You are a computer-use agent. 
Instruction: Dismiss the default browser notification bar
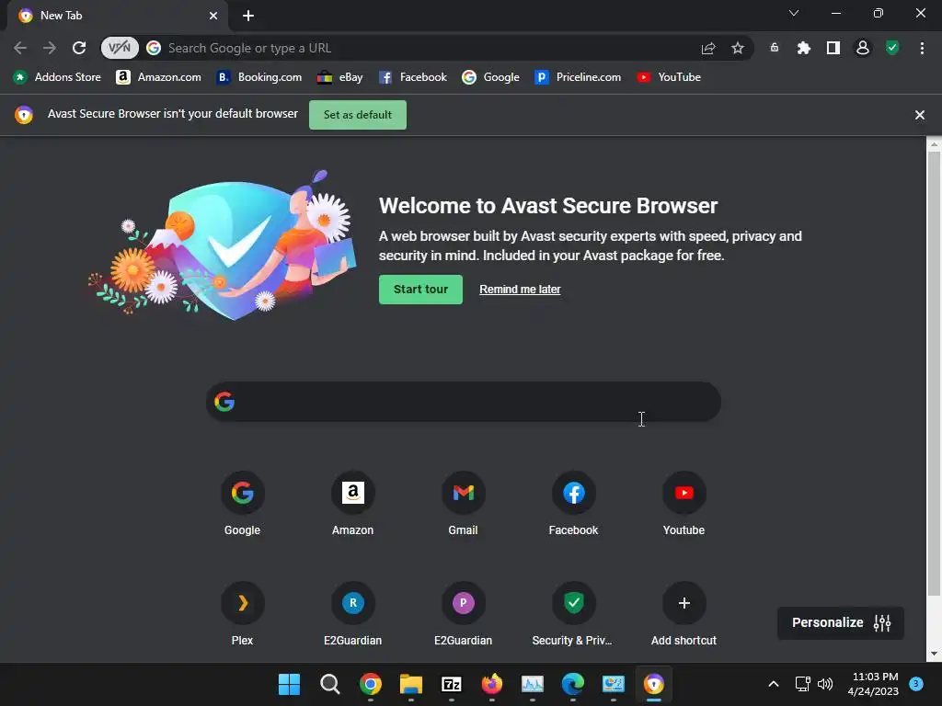[919, 115]
